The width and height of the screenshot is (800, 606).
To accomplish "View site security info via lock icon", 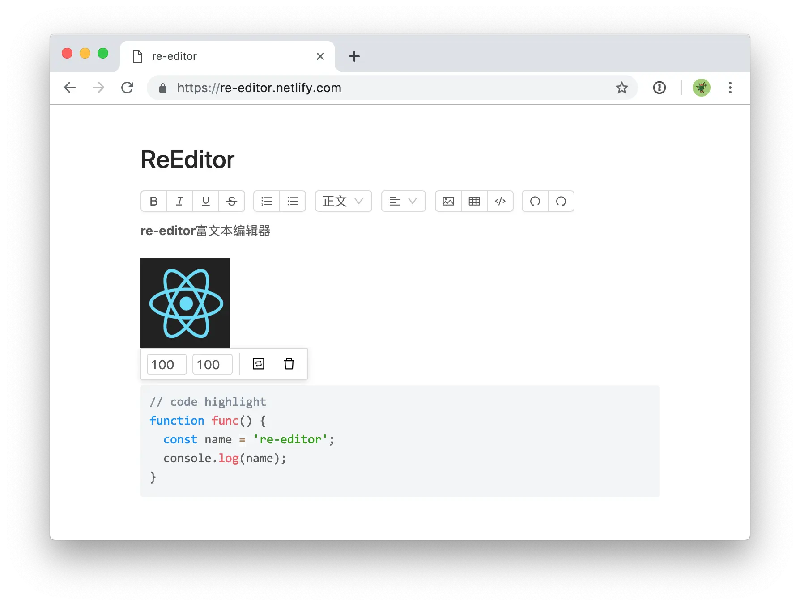I will 163,88.
